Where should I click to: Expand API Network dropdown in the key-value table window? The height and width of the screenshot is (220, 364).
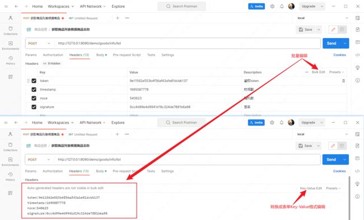[x=92, y=7]
